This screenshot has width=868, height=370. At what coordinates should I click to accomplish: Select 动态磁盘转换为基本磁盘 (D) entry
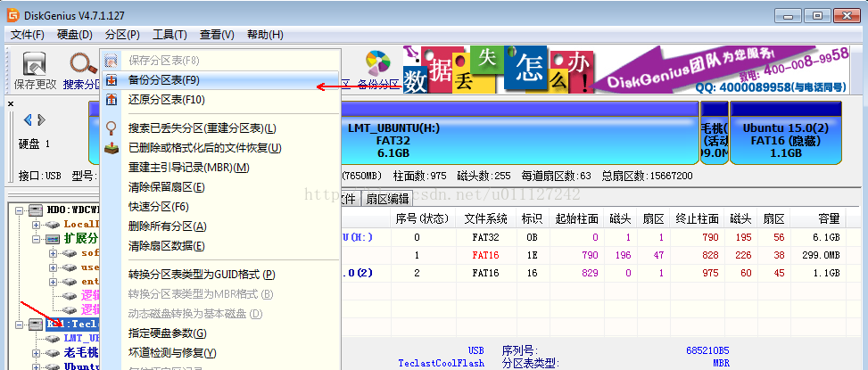pos(220,314)
